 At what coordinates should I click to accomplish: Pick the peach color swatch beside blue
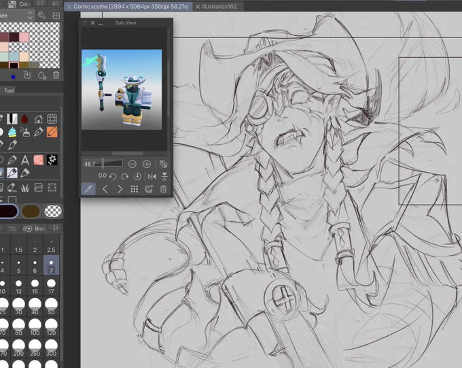click(x=24, y=56)
